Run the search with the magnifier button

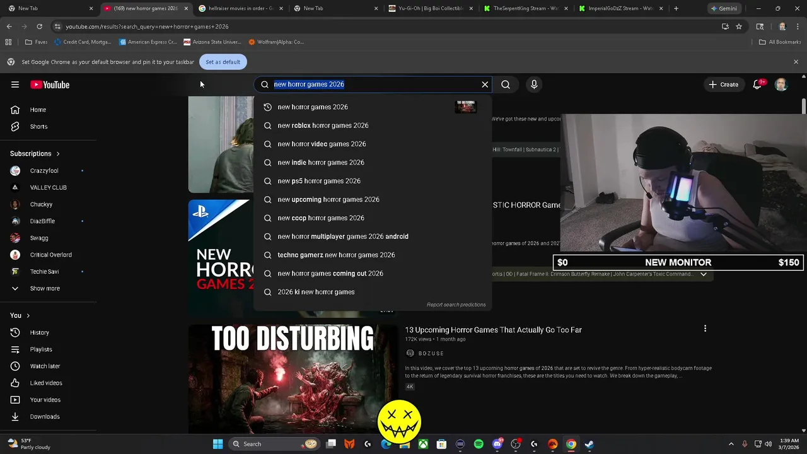point(506,84)
